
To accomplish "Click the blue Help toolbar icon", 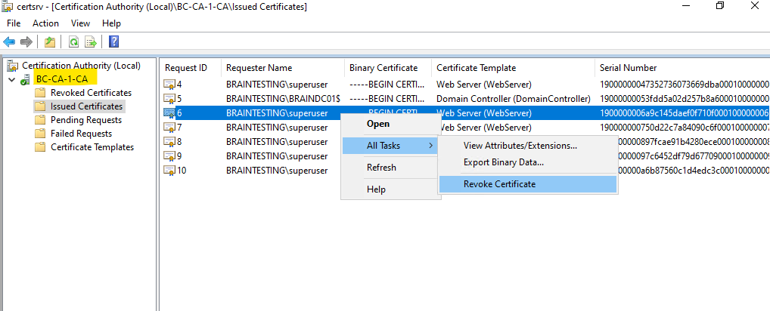I will (x=114, y=42).
